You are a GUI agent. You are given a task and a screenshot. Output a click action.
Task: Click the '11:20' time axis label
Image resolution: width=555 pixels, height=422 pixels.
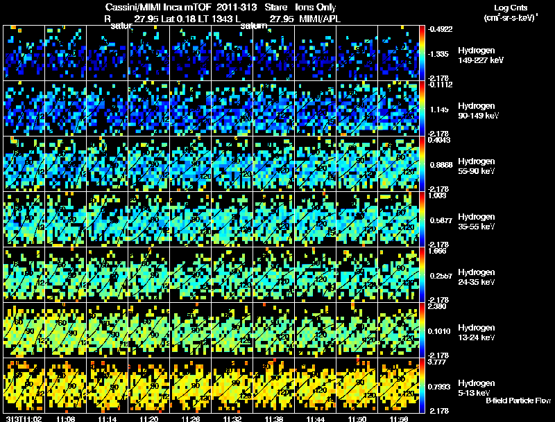(x=148, y=419)
